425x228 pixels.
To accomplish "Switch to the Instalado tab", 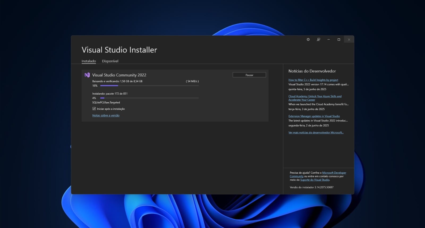I will pos(89,61).
